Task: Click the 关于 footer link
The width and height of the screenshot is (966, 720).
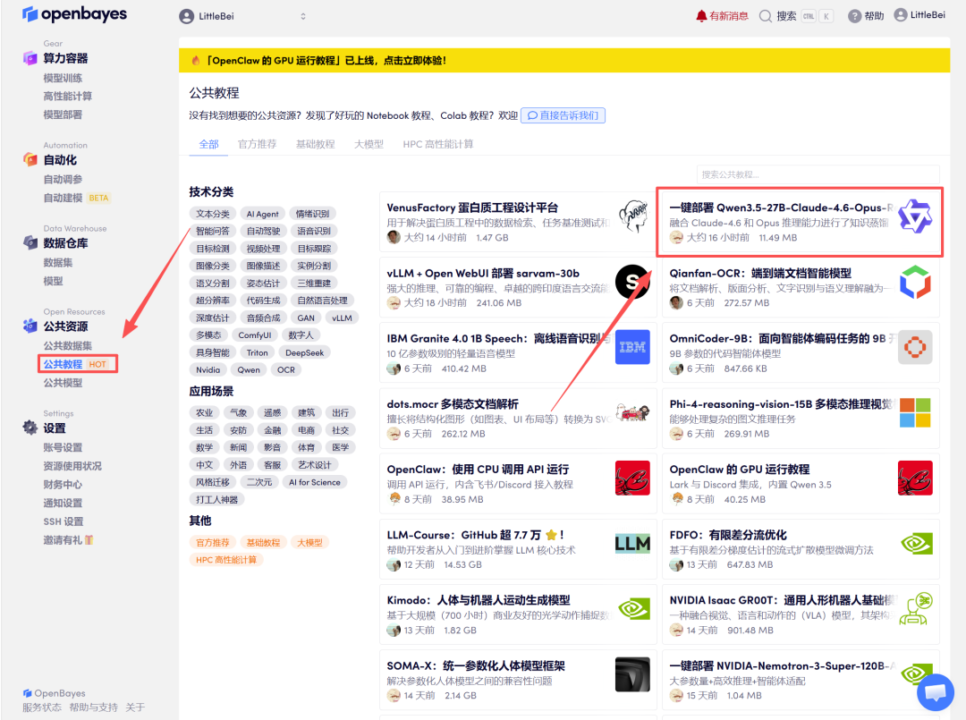Action: tap(135, 707)
